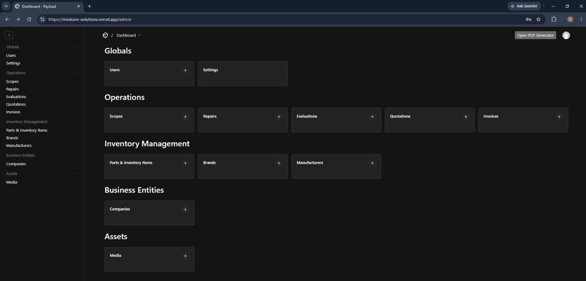Screen dimensions: 586x281
Task: Collapse Business Entities sidebar group
Action: (75, 155)
